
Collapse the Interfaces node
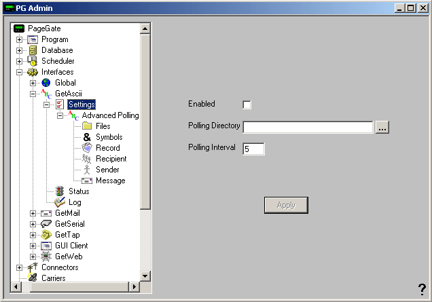tap(19, 72)
